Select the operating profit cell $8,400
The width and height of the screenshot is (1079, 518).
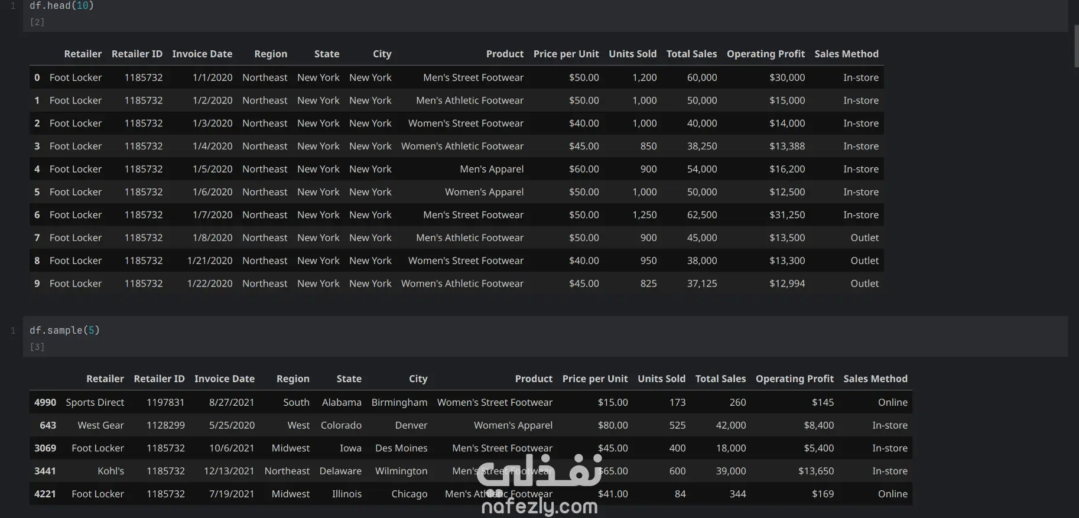[819, 425]
